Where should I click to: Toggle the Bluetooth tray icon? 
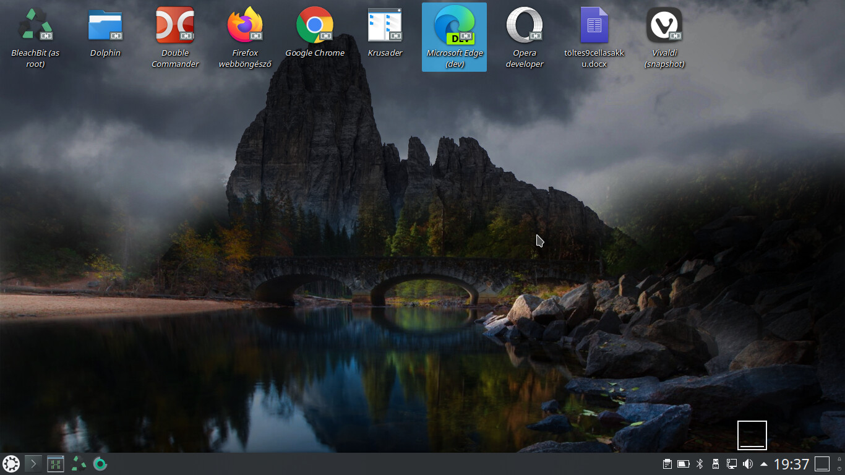(700, 464)
